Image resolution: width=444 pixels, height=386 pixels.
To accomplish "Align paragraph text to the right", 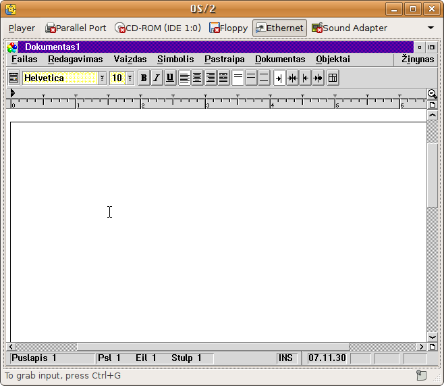I will tap(211, 78).
